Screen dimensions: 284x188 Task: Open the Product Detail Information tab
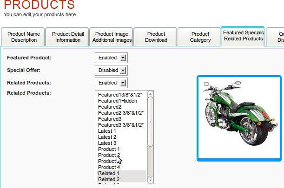click(68, 37)
